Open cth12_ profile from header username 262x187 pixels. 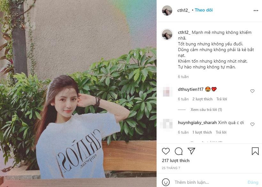click(183, 10)
